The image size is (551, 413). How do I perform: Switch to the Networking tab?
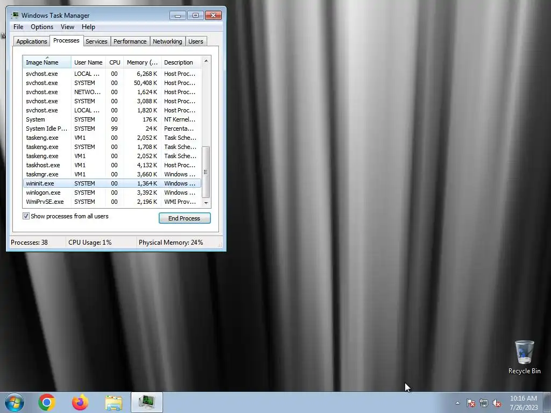(167, 41)
